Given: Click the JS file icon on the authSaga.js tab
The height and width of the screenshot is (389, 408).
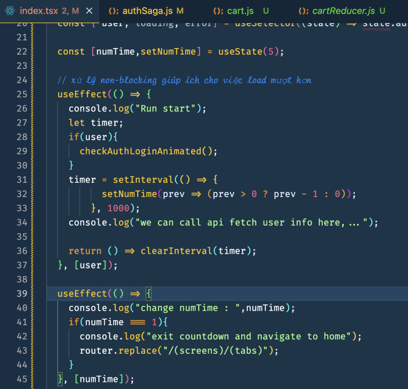Looking at the screenshot, I should [x=113, y=11].
